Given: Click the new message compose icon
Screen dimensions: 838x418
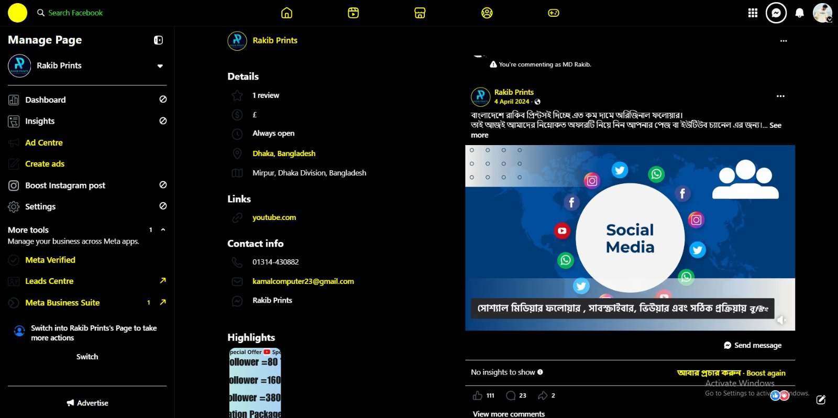Looking at the screenshot, I should point(821,400).
